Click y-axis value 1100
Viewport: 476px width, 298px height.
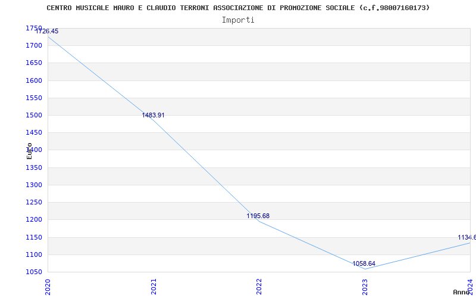pos(34,254)
